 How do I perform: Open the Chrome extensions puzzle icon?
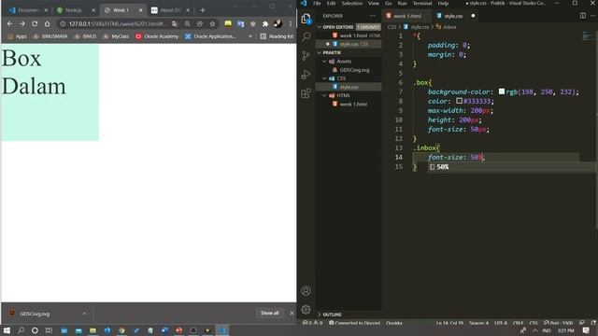(x=265, y=23)
